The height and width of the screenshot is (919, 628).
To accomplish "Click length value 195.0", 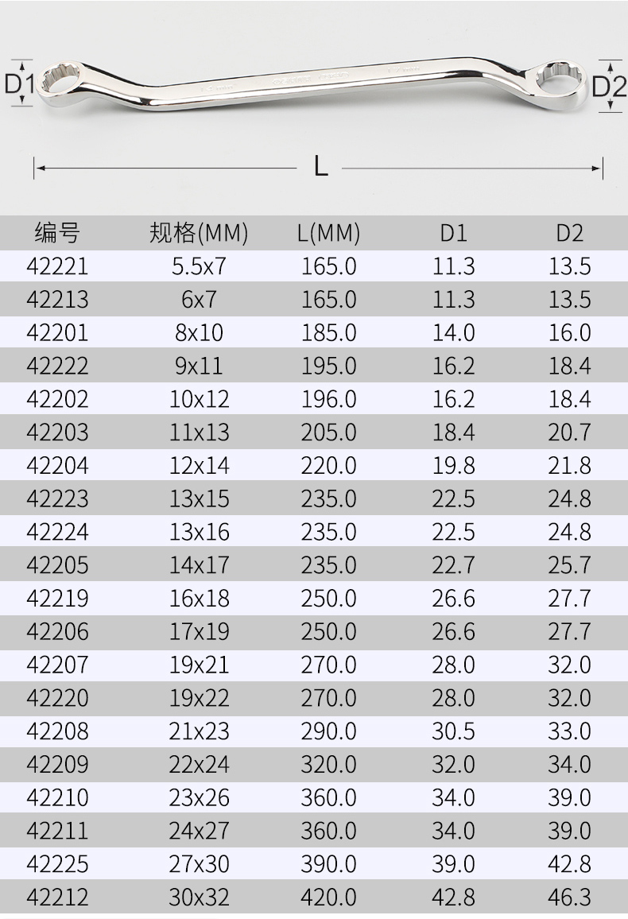I will coord(328,366).
